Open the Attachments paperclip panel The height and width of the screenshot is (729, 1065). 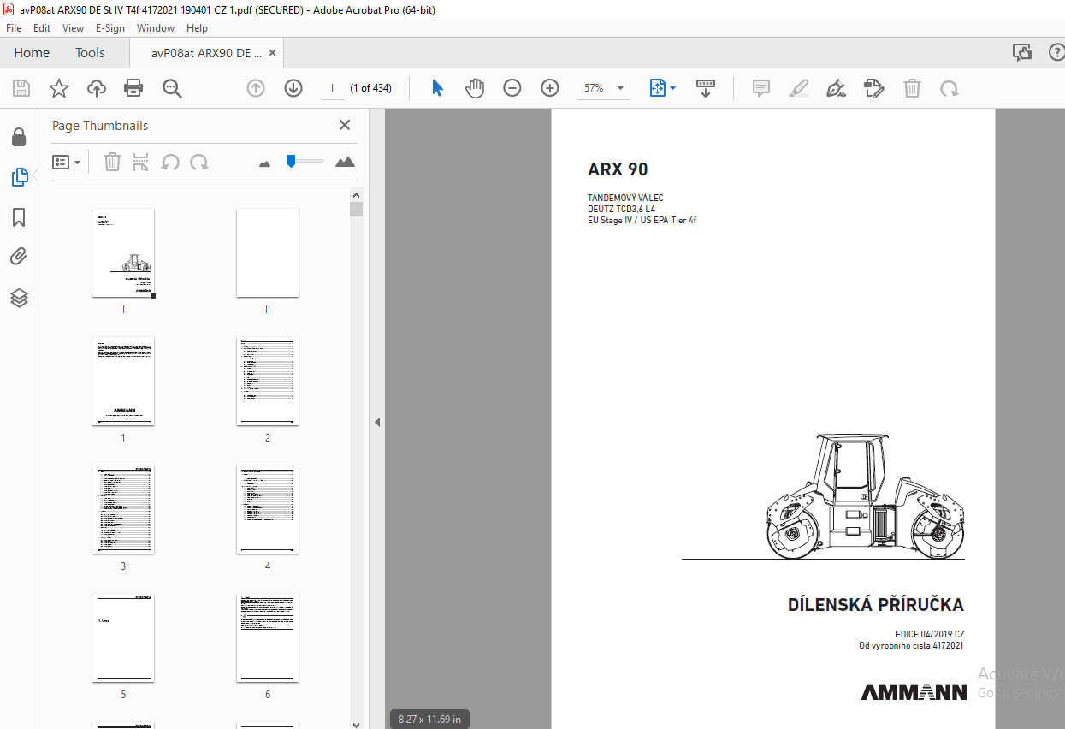click(x=19, y=257)
